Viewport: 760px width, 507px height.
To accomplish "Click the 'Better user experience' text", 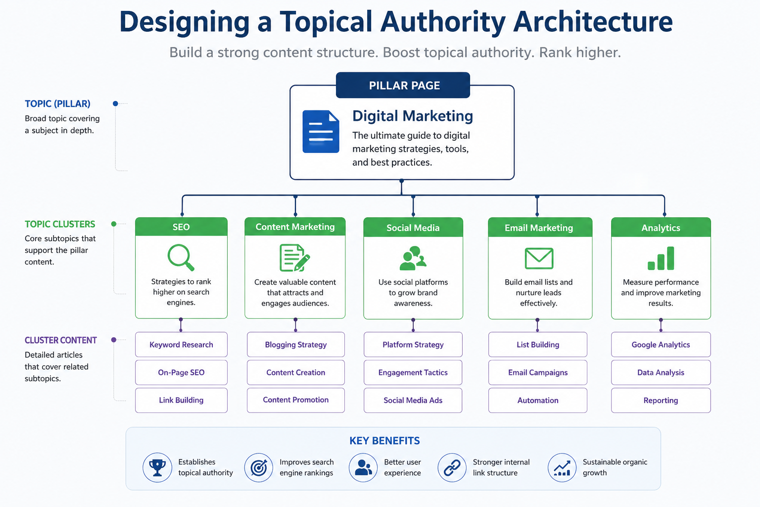I will tap(403, 467).
